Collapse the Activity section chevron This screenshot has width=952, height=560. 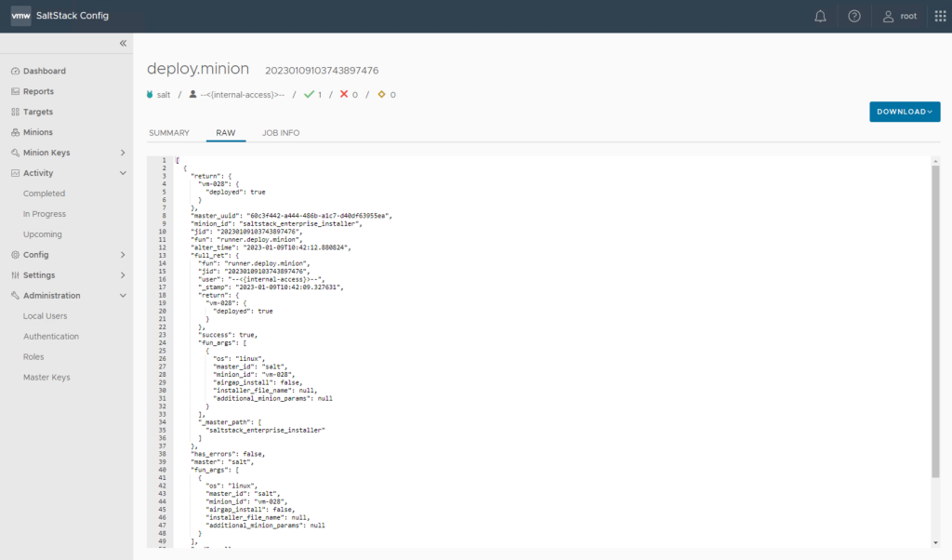123,173
